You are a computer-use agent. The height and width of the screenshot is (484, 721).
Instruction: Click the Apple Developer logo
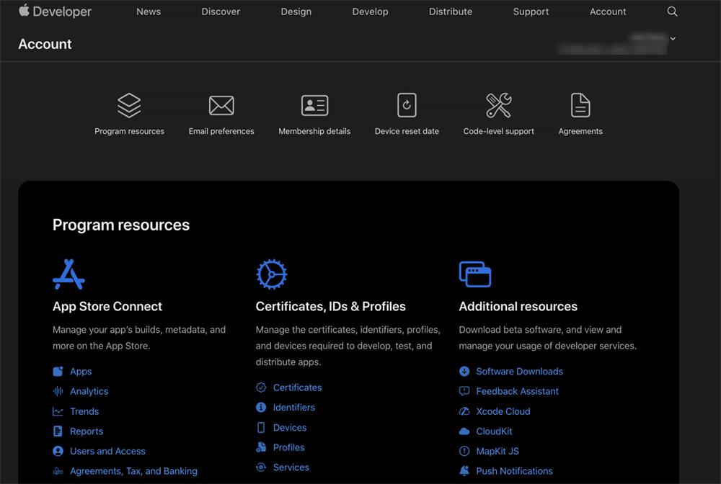55,11
